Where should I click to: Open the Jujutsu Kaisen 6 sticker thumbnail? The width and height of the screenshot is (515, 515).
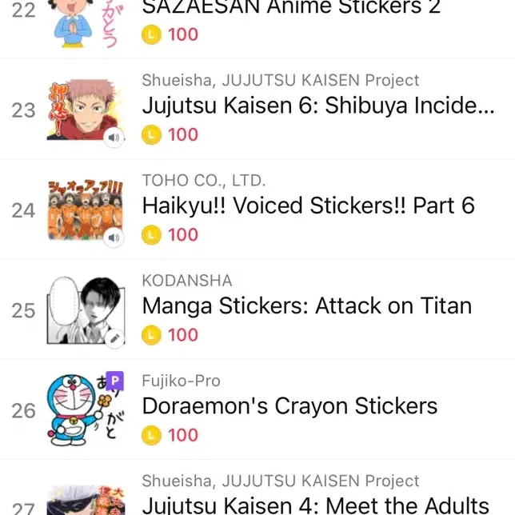[86, 110]
